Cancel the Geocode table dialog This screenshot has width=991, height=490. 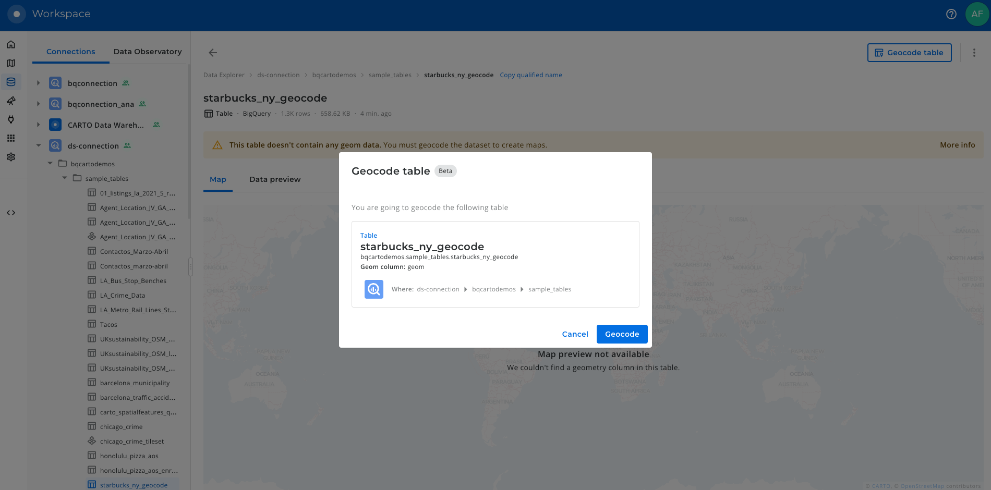[575, 334]
